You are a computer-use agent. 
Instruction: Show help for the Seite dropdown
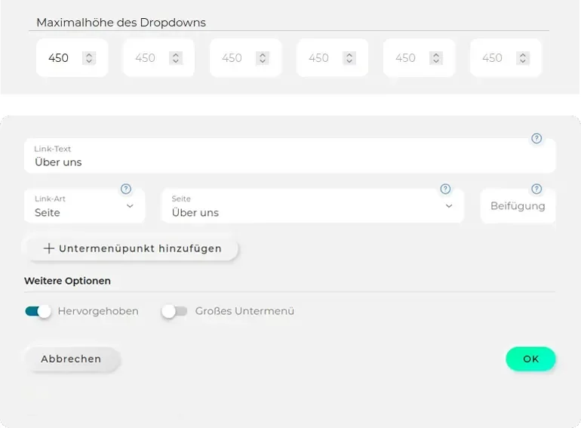pos(445,189)
